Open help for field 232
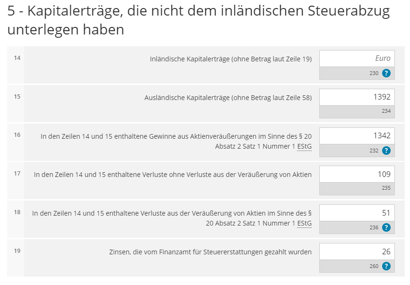This screenshot has height=285, width=410. click(386, 151)
